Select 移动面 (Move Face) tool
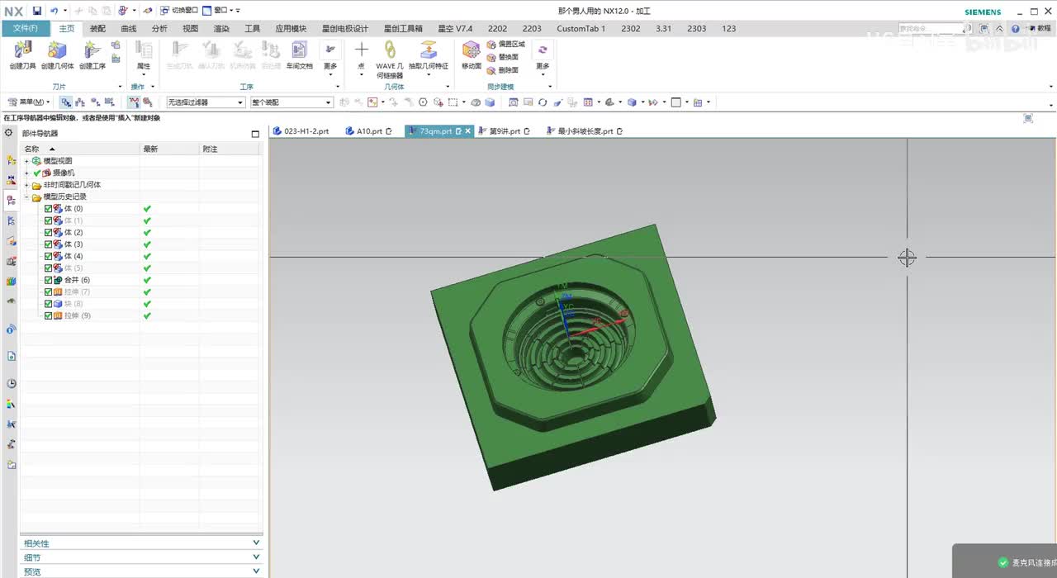 [472, 54]
